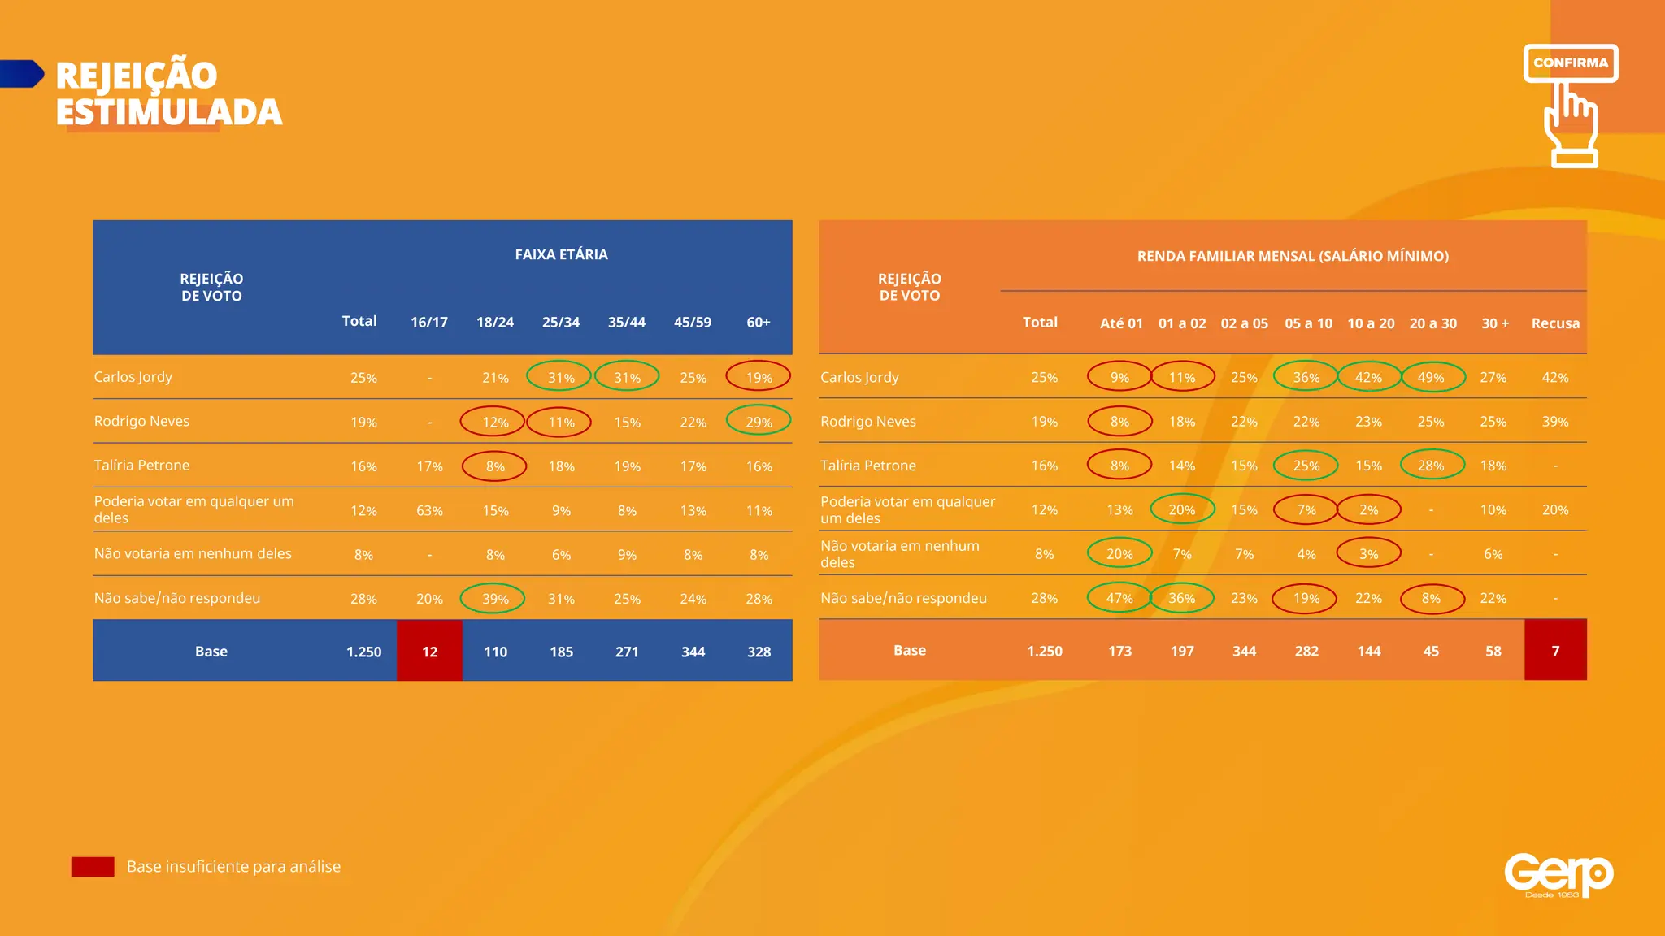Click the Base insuficiente para análise text
Viewport: 1665px width, 936px height.
(233, 867)
